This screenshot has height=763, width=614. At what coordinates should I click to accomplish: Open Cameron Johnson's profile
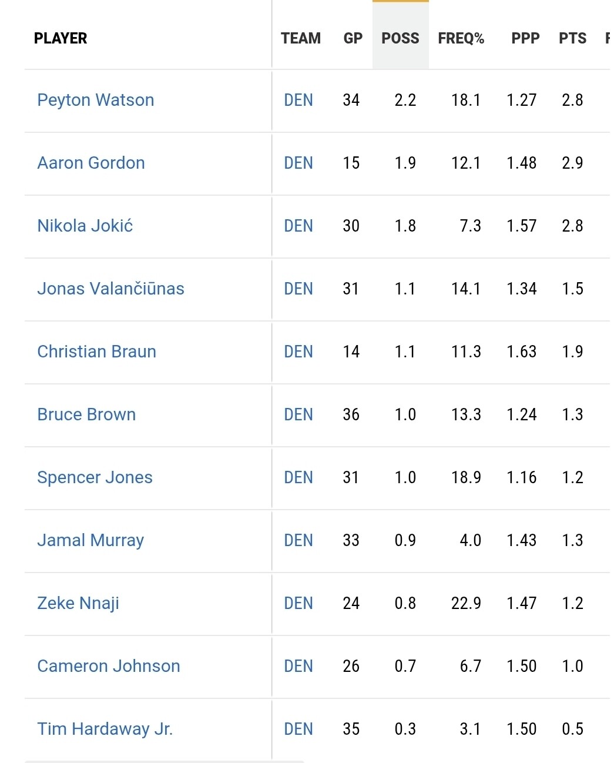(109, 666)
